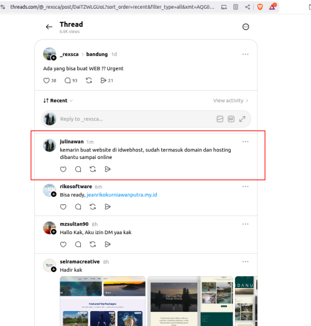Repost the _rexsca post
The width and height of the screenshot is (311, 326).
[x=89, y=81]
